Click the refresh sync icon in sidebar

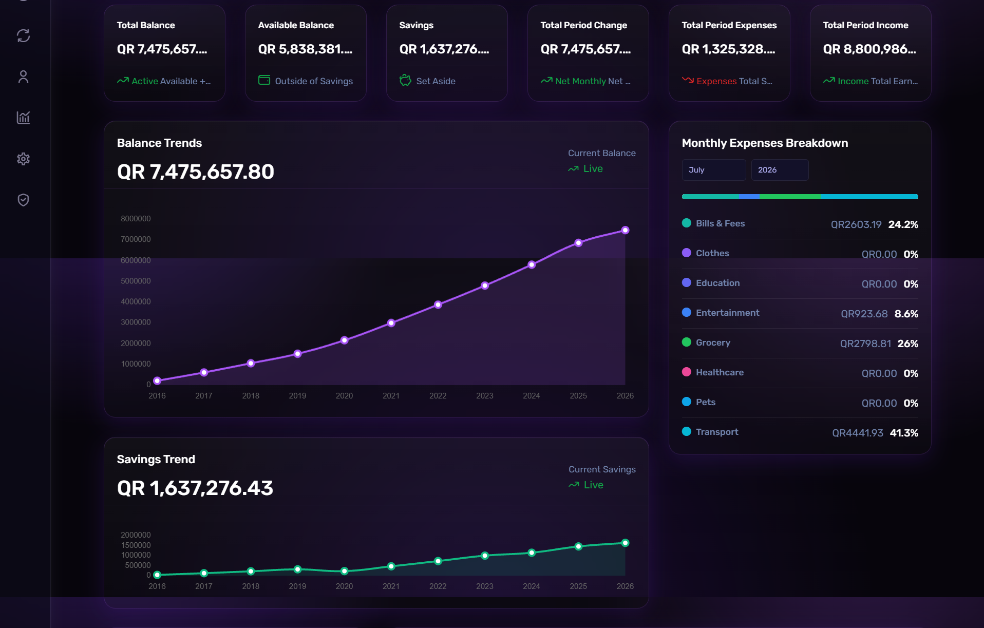pyautogui.click(x=23, y=35)
